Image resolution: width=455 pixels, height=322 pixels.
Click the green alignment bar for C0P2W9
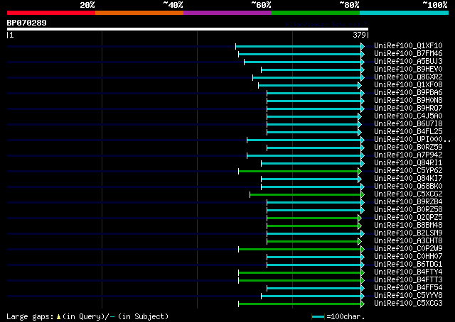click(300, 250)
